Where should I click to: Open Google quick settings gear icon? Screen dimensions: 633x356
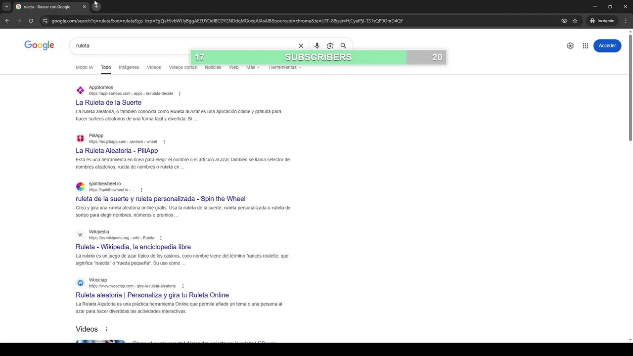(570, 45)
